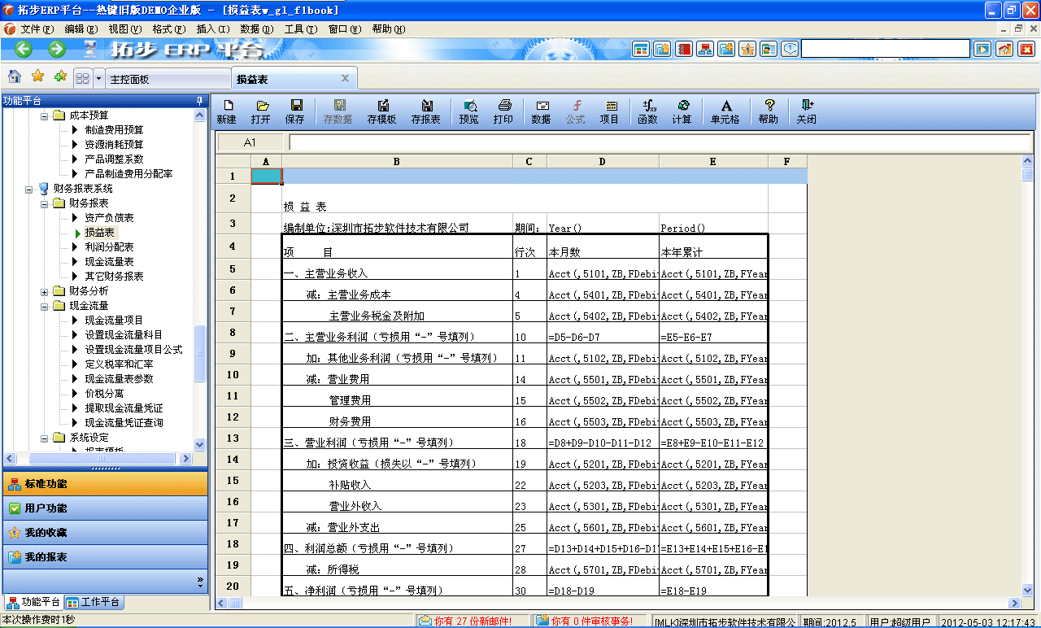
Task: Preview the report using 预览 icon
Action: pos(469,110)
